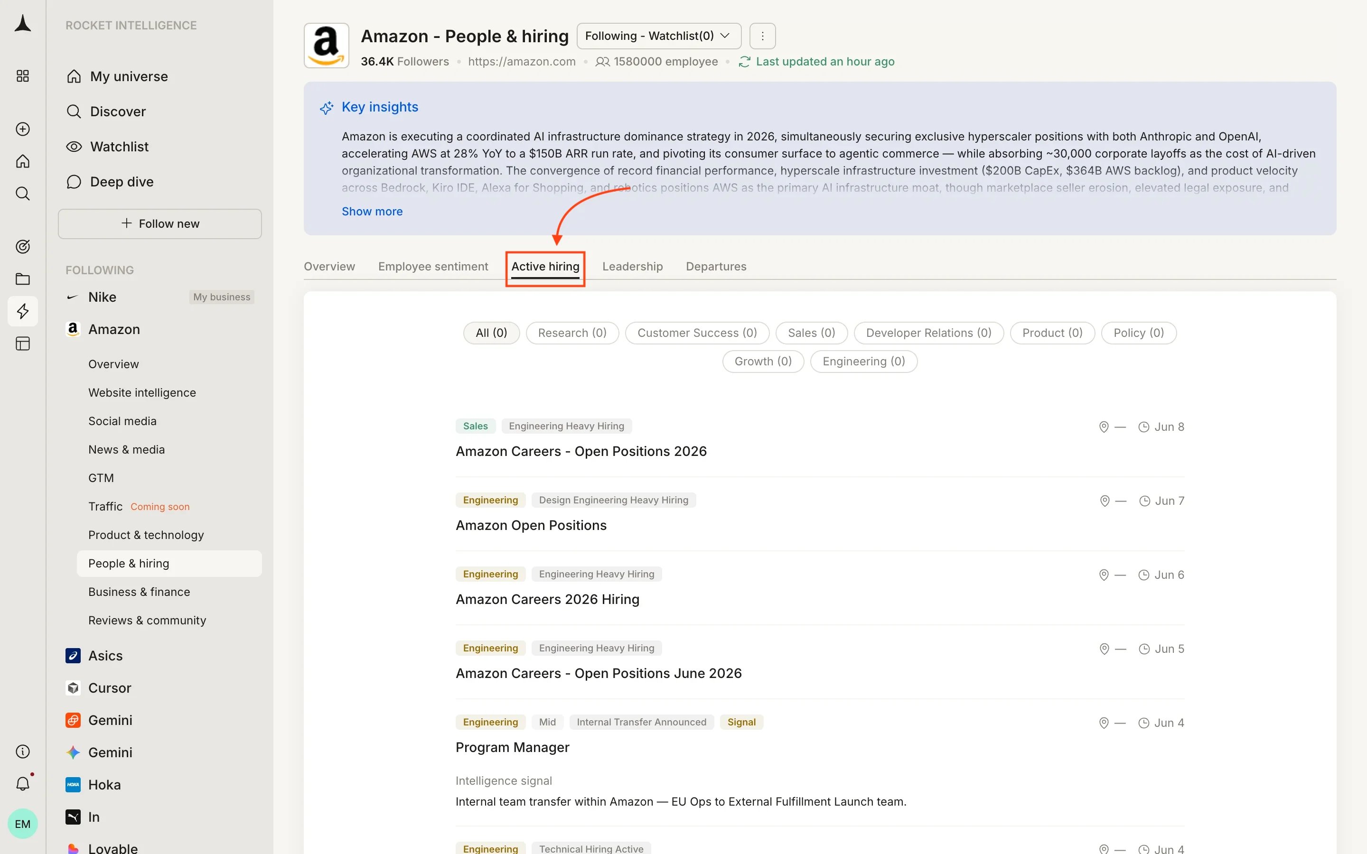This screenshot has width=1367, height=854.
Task: Open the folder icon in left rail
Action: pos(23,279)
